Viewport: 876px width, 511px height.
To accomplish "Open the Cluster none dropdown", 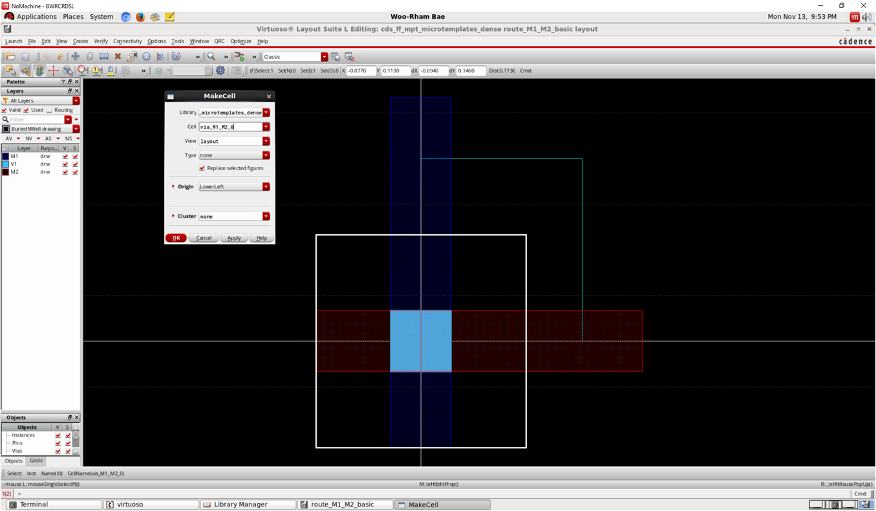I will point(266,216).
